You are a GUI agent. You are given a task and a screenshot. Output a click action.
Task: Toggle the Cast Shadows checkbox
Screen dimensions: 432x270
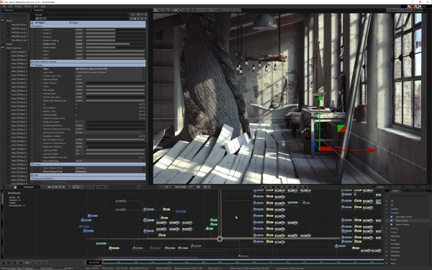pyautogui.click(x=76, y=108)
